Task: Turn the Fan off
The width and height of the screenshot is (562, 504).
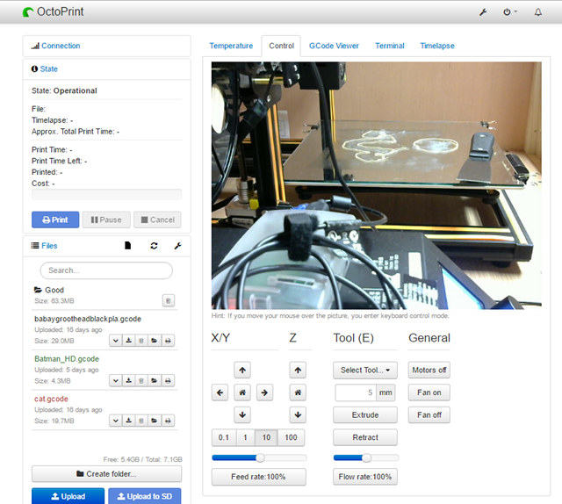Action: click(429, 414)
